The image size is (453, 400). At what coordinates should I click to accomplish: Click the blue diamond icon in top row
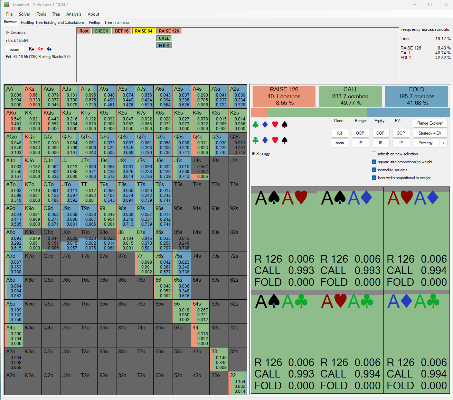coord(265,125)
